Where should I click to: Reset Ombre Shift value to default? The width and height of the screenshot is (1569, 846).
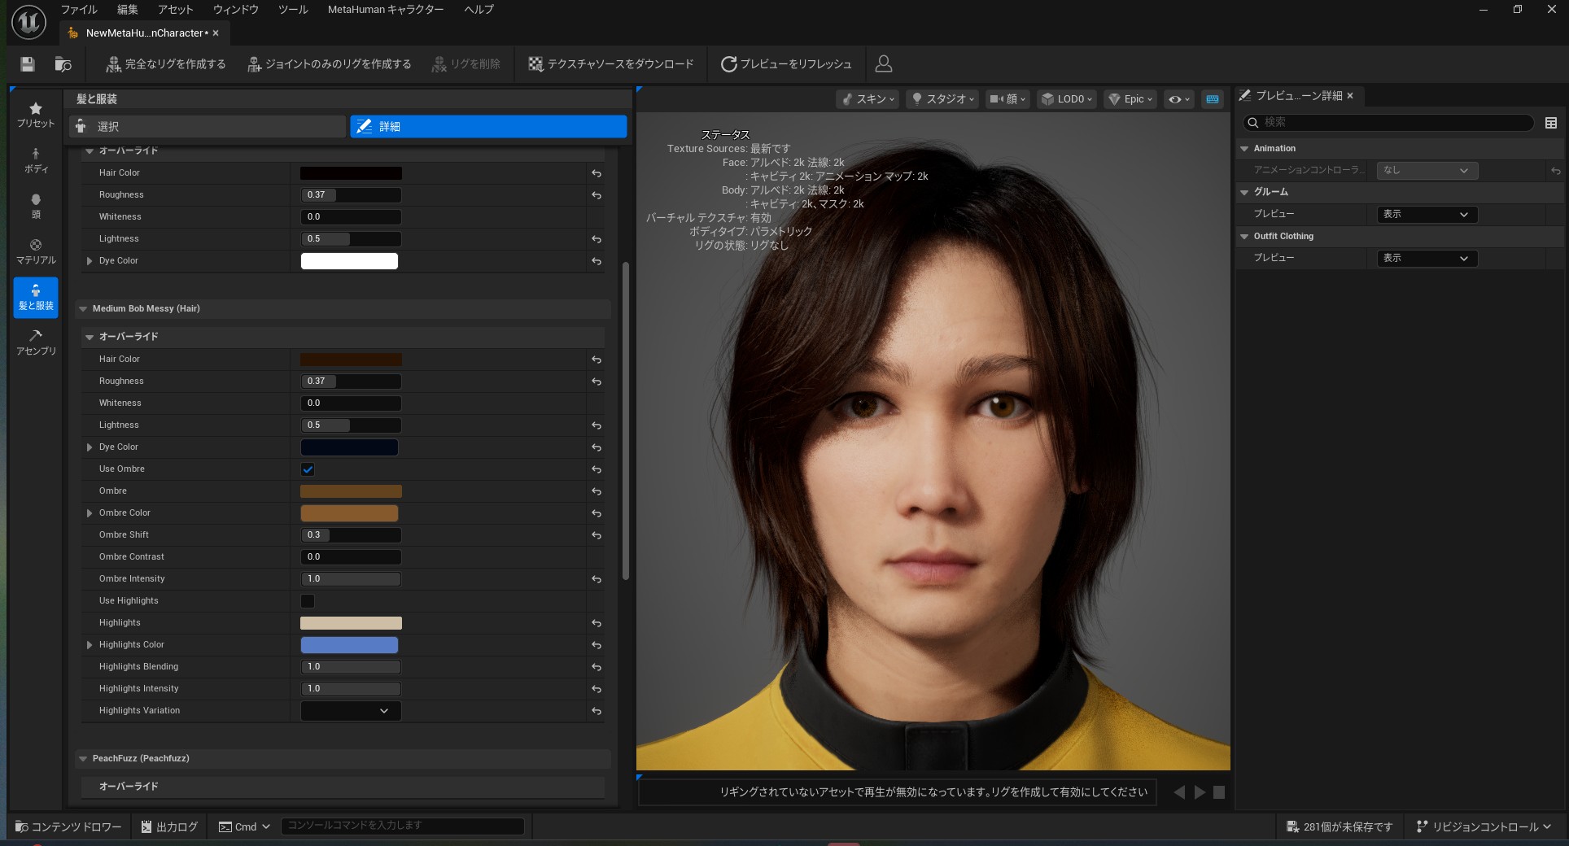click(597, 535)
